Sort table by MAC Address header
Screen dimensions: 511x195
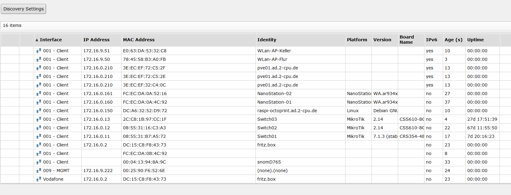coord(139,40)
